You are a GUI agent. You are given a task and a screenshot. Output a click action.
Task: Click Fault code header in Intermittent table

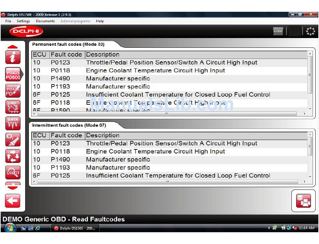pyautogui.click(x=67, y=136)
